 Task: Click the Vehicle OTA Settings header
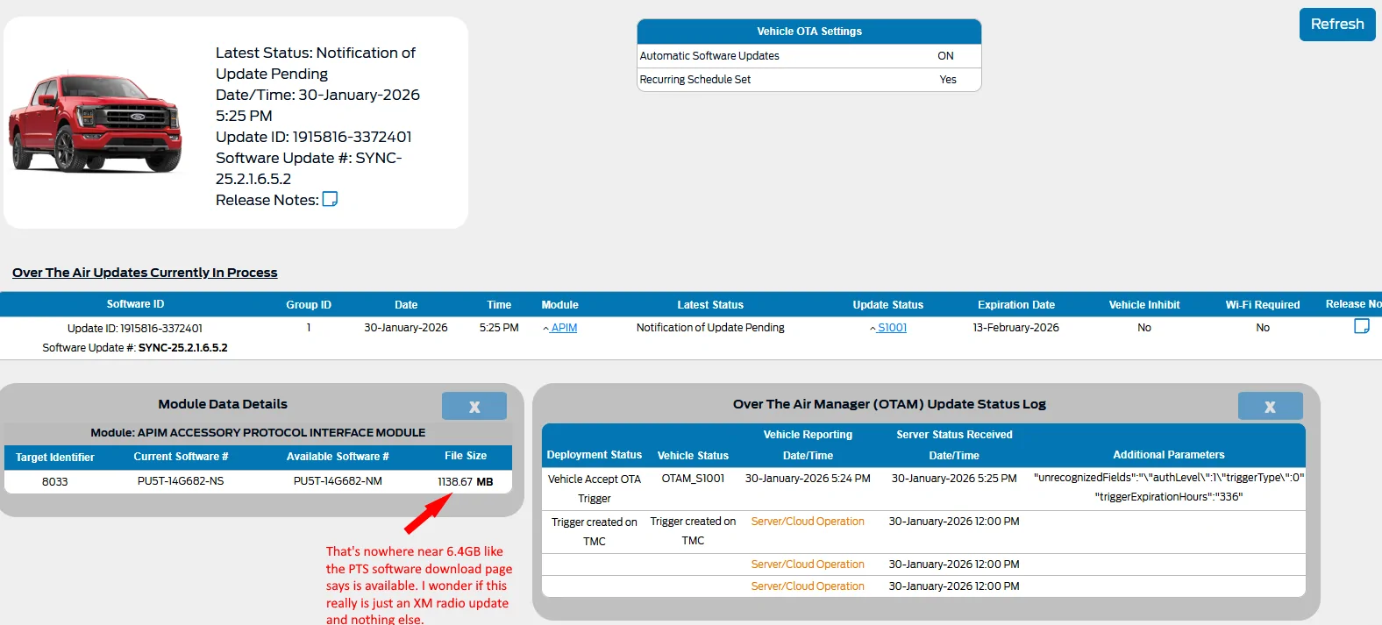click(809, 32)
